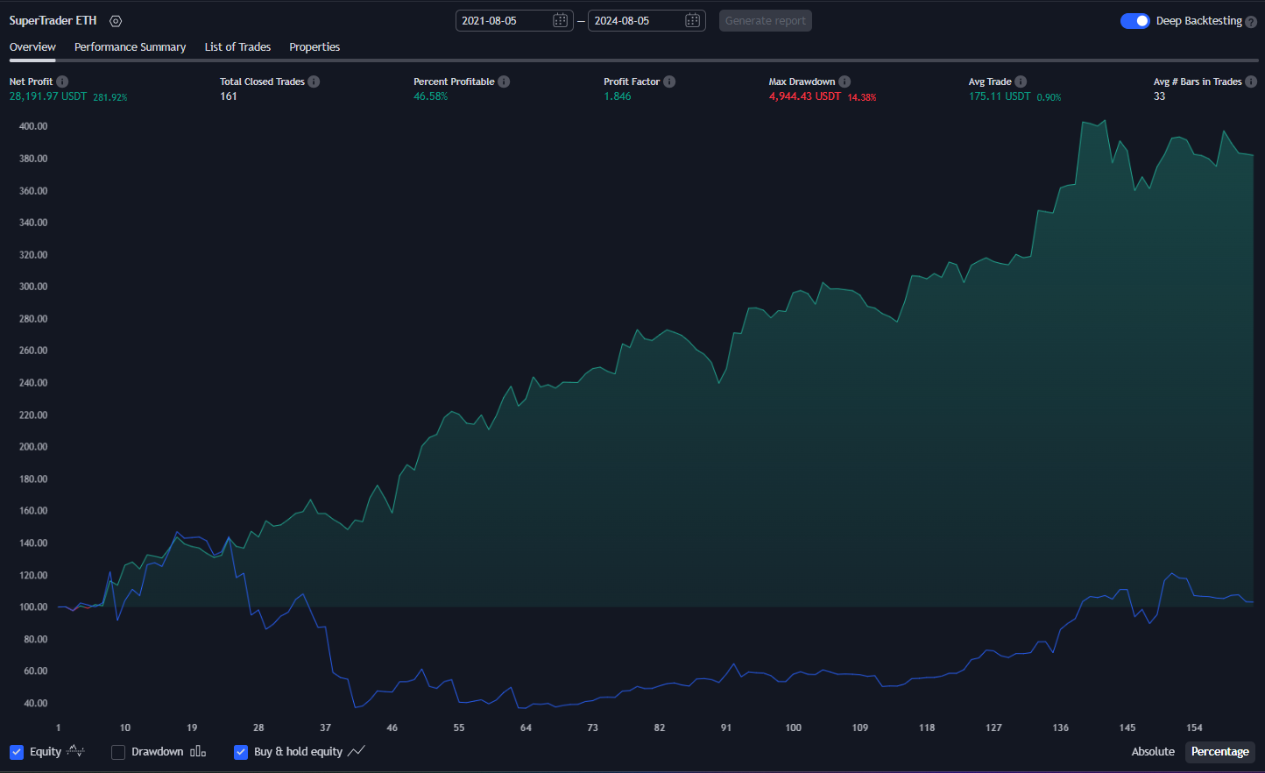Click the 281.92% net profit percentage
This screenshot has height=773, width=1265.
pos(110,97)
